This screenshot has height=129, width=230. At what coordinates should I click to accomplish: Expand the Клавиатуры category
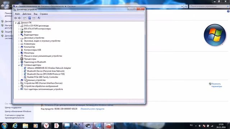coord(19,44)
